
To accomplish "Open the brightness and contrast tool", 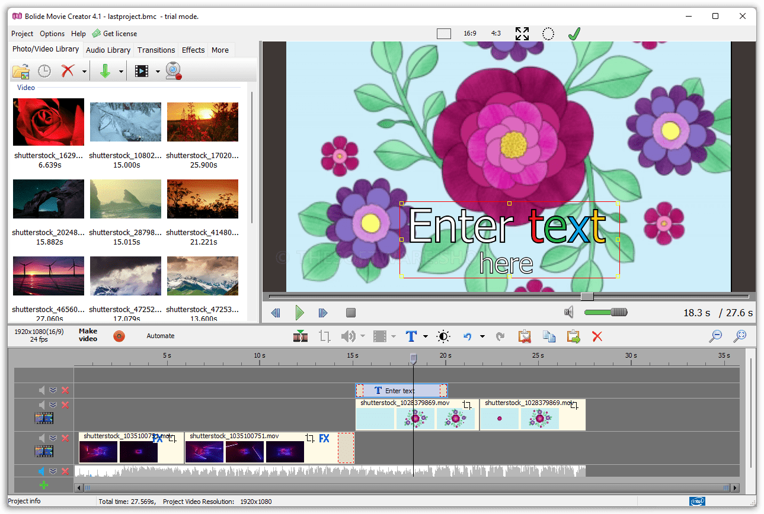I will pos(443,336).
